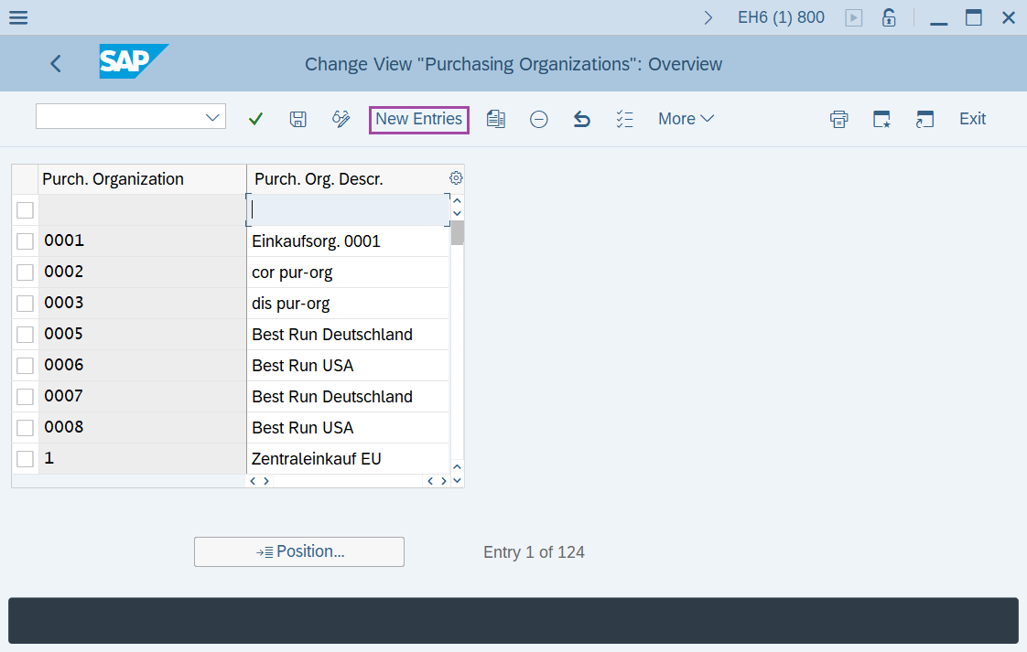Check the checkbox for row 0001
This screenshot has height=652, width=1027.
click(25, 240)
